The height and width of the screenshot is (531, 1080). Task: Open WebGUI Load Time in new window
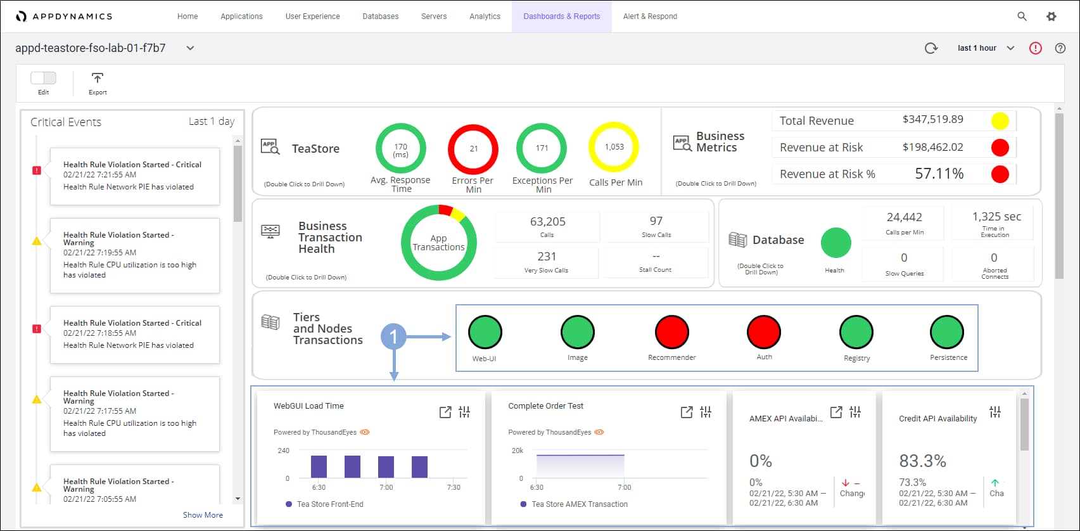point(445,413)
